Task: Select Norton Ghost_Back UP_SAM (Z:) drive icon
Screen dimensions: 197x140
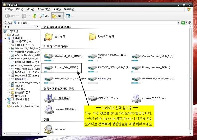Action: (x=136, y=79)
